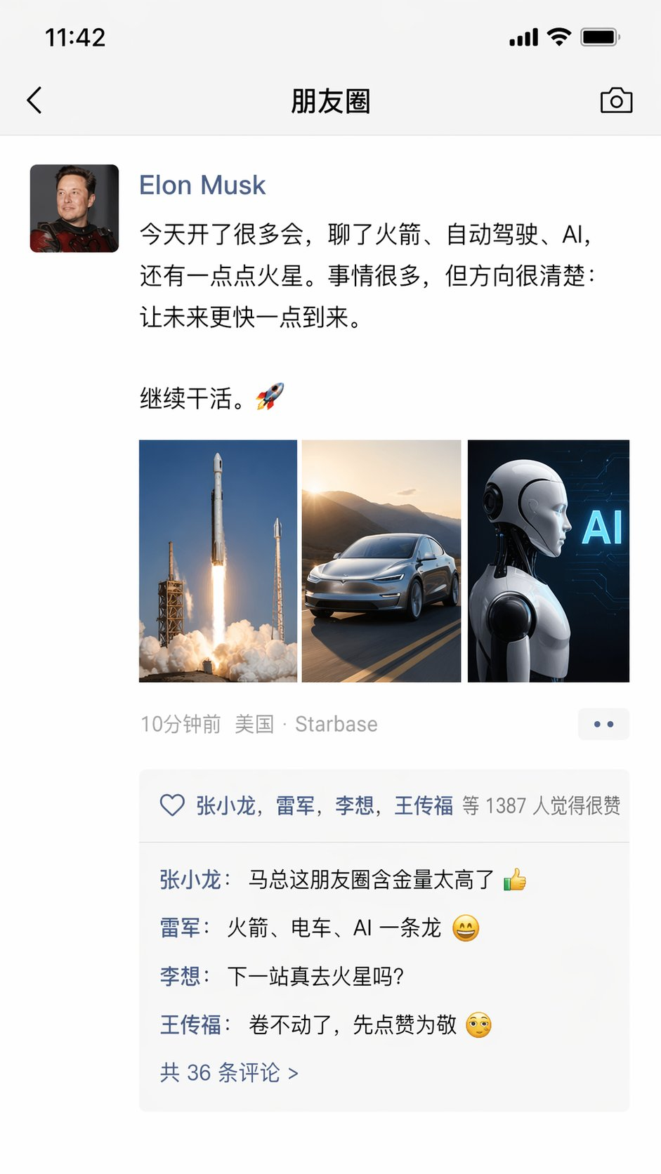Tap the cellular signal icon
Viewport: 661px width, 1174px height.
coord(524,37)
